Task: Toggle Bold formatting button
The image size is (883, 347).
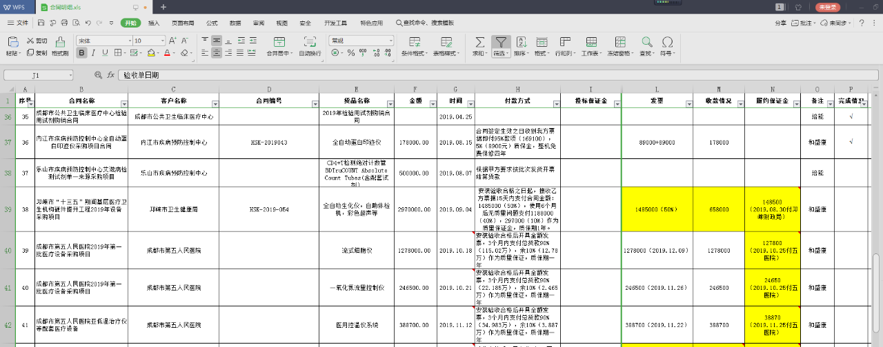Action: (x=80, y=53)
